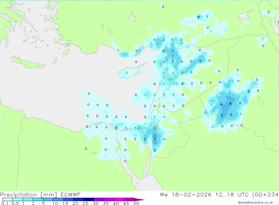
Task: Click the '10' legend scale label
Action: coord(55,203)
